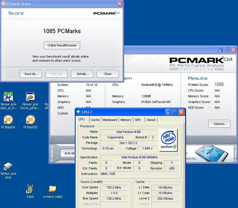The width and height of the screenshot is (238, 208).
Task: Minimize the CPU-Z window
Action: click(168, 112)
